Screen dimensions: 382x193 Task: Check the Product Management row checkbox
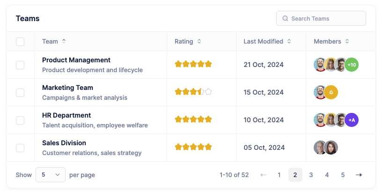pyautogui.click(x=20, y=65)
